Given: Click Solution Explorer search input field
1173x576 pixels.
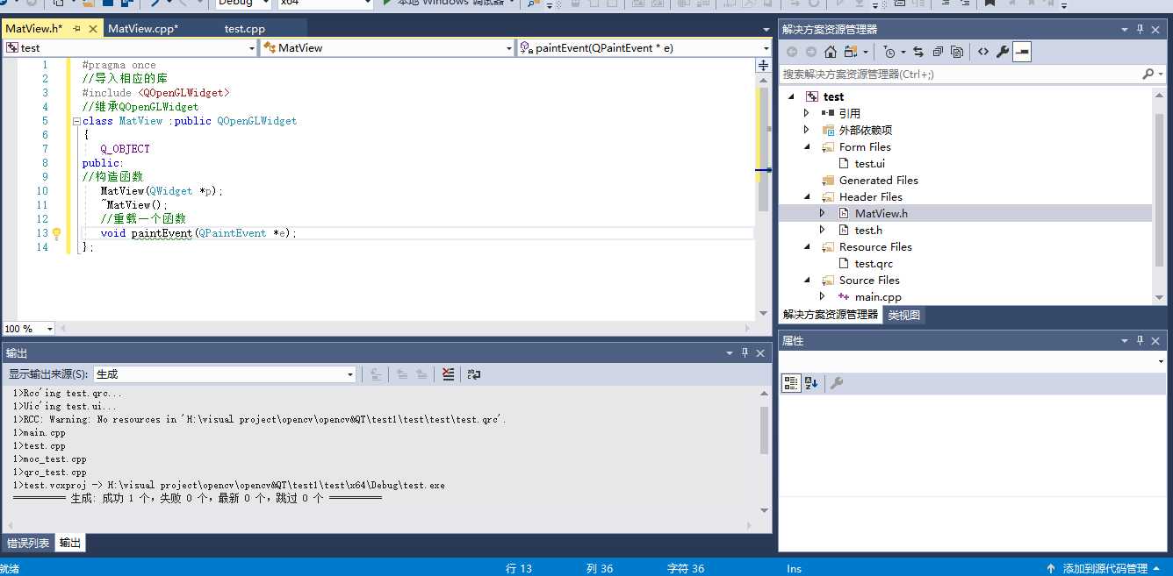Looking at the screenshot, I should click(x=959, y=74).
